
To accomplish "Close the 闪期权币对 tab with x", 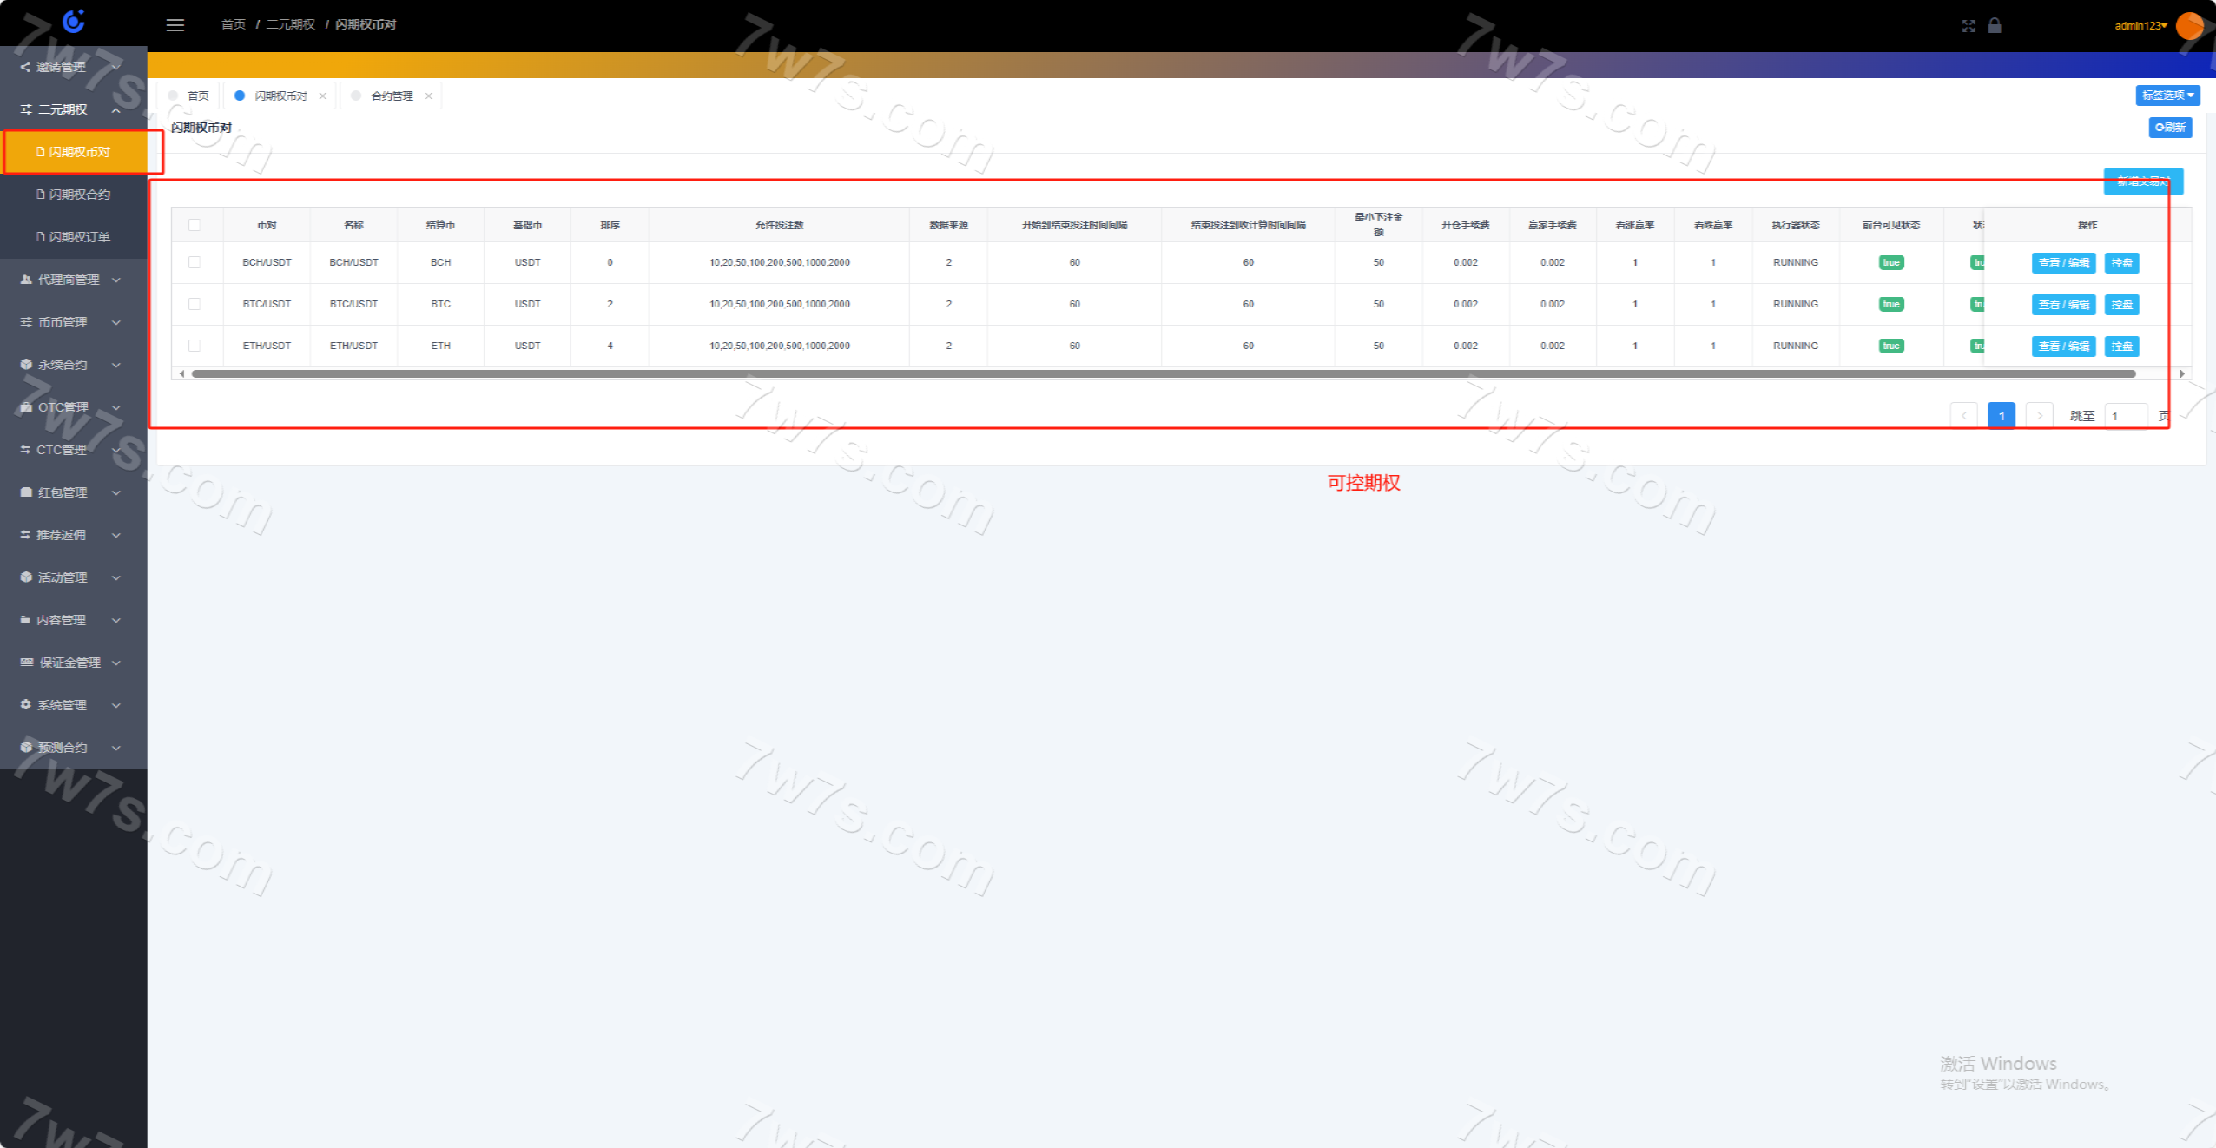I will click(323, 96).
